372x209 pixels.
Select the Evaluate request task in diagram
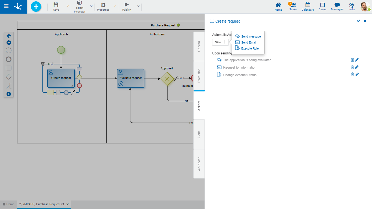tap(131, 78)
